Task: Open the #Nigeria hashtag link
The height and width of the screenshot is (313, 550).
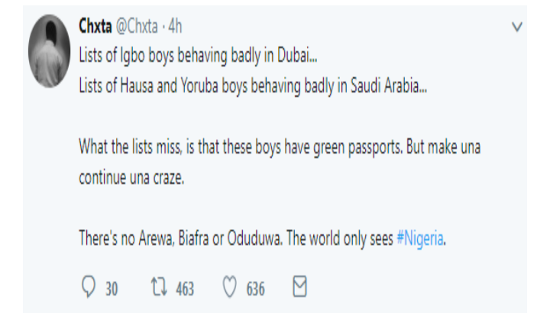Action: [419, 238]
